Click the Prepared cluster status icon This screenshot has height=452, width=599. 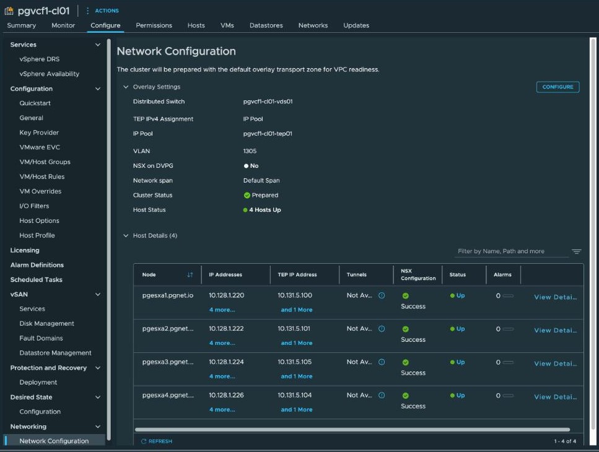(247, 195)
